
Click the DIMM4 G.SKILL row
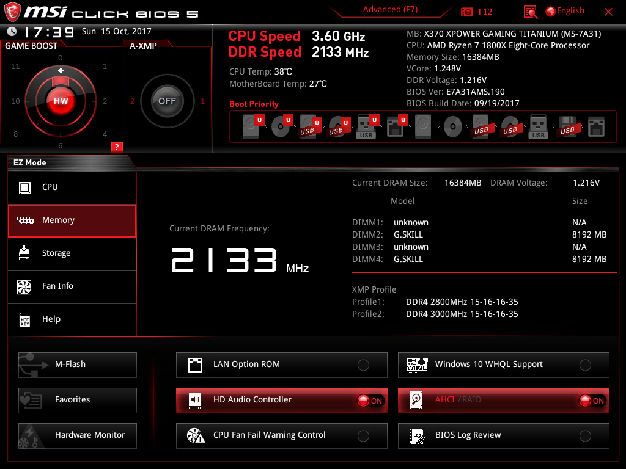(479, 259)
